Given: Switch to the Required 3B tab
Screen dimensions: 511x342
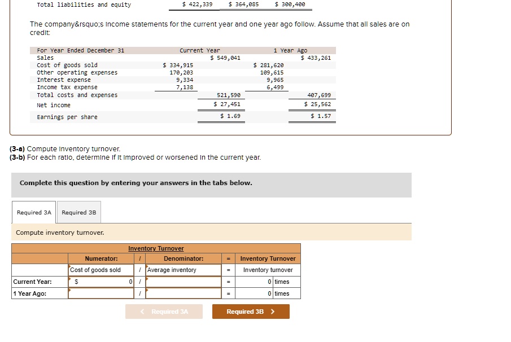Looking at the screenshot, I should click(x=78, y=212).
